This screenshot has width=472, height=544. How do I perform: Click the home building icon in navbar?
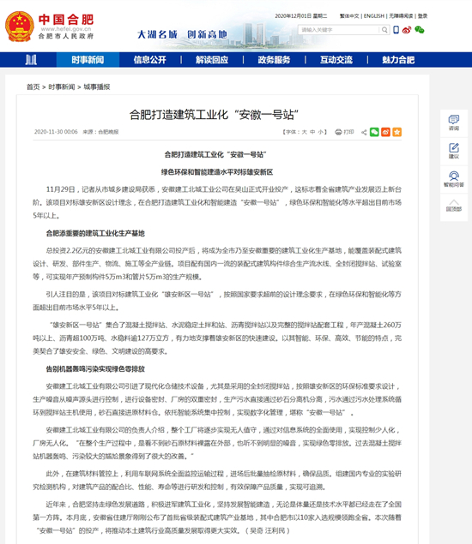tap(31, 60)
